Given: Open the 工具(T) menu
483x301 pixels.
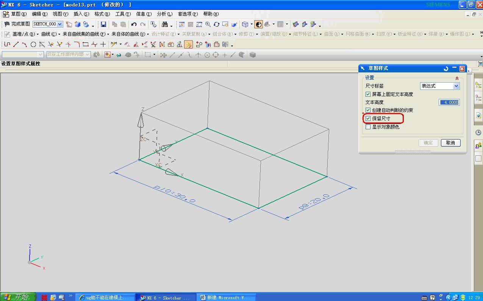Looking at the screenshot, I should 123,14.
